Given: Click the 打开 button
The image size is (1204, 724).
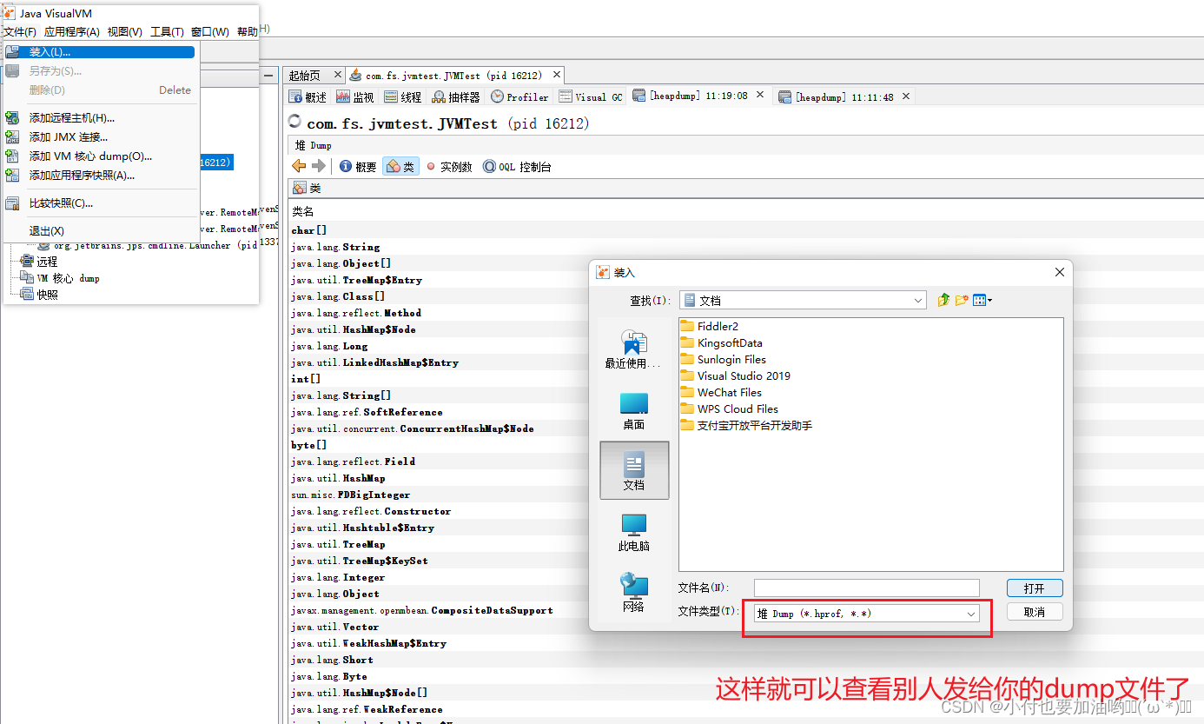Looking at the screenshot, I should [x=1035, y=588].
